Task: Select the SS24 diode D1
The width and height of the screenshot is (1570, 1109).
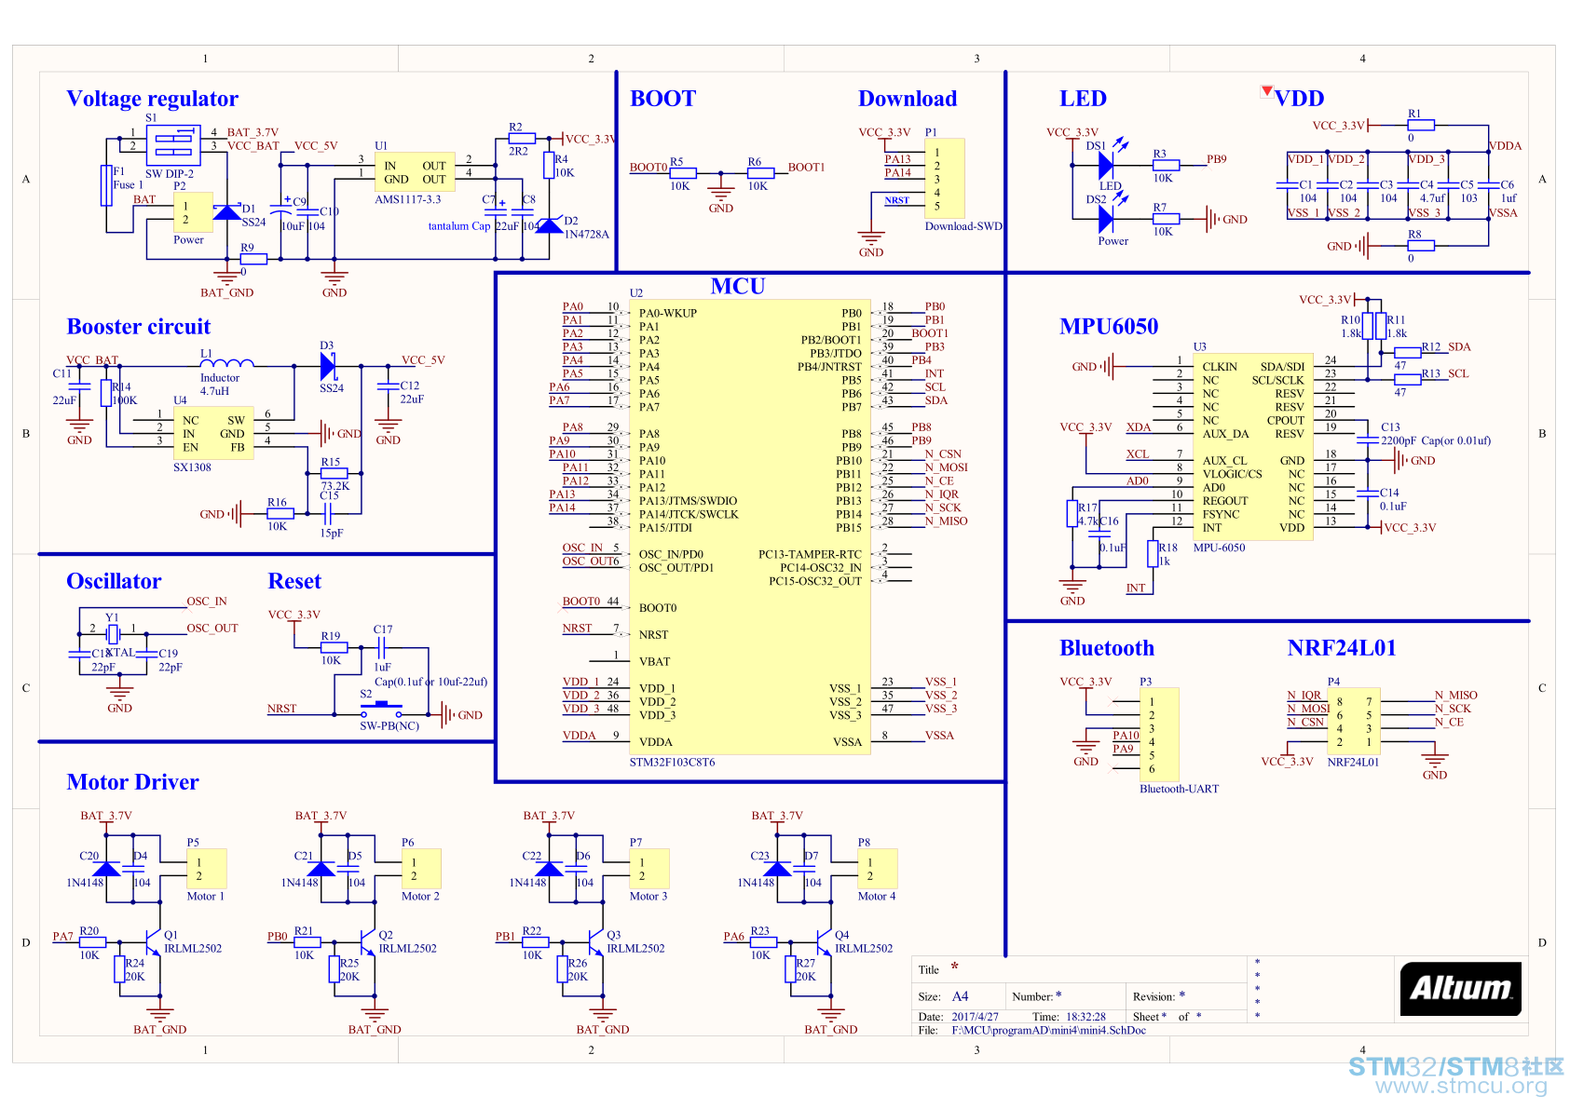Action: tap(226, 212)
